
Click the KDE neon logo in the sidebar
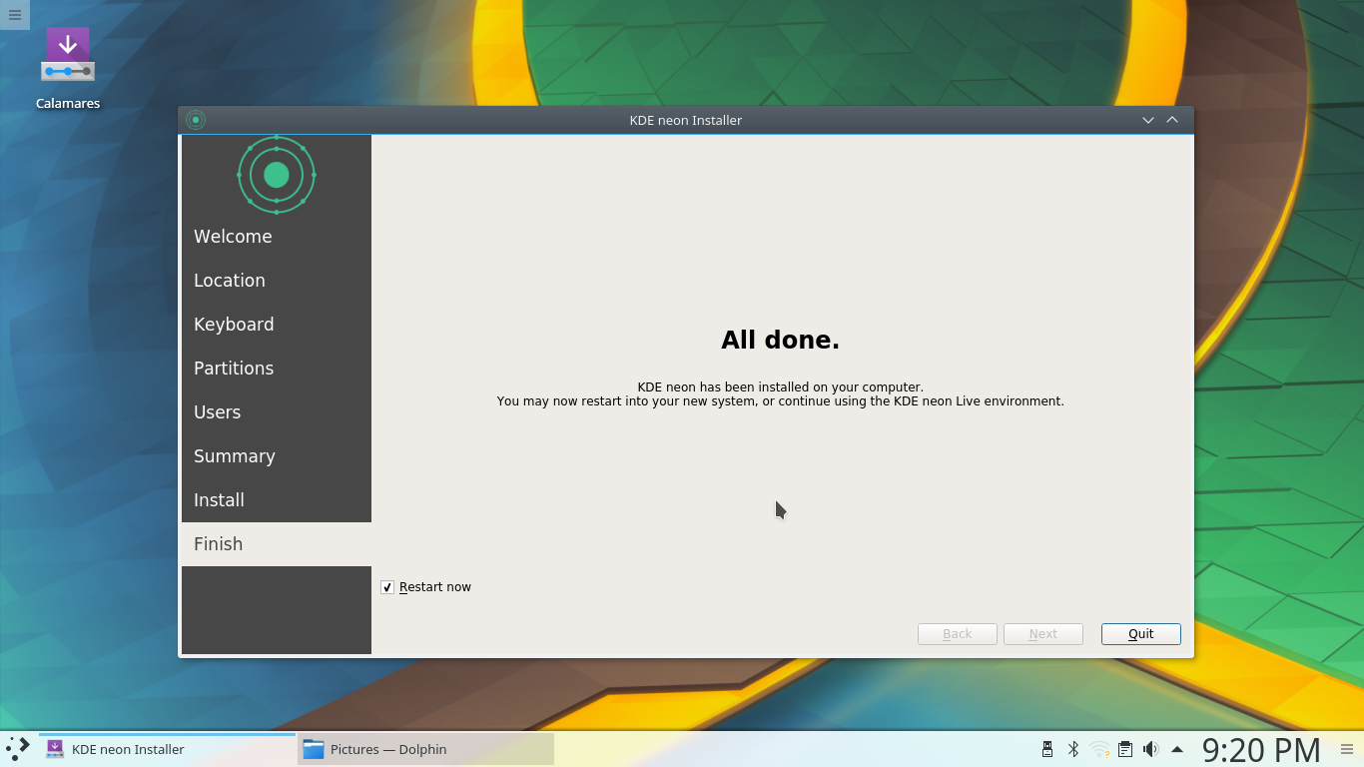tap(277, 175)
